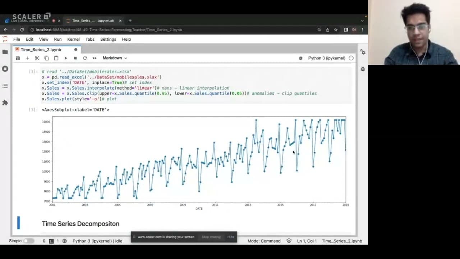
Task: Interrupt the kernel stop icon
Action: 75,58
